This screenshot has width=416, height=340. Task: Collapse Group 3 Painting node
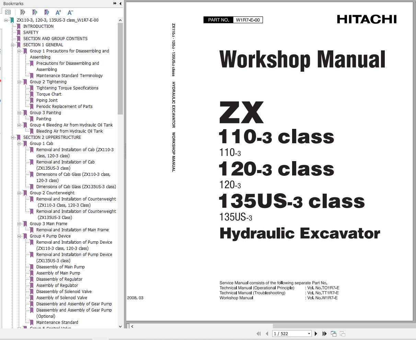(x=19, y=113)
